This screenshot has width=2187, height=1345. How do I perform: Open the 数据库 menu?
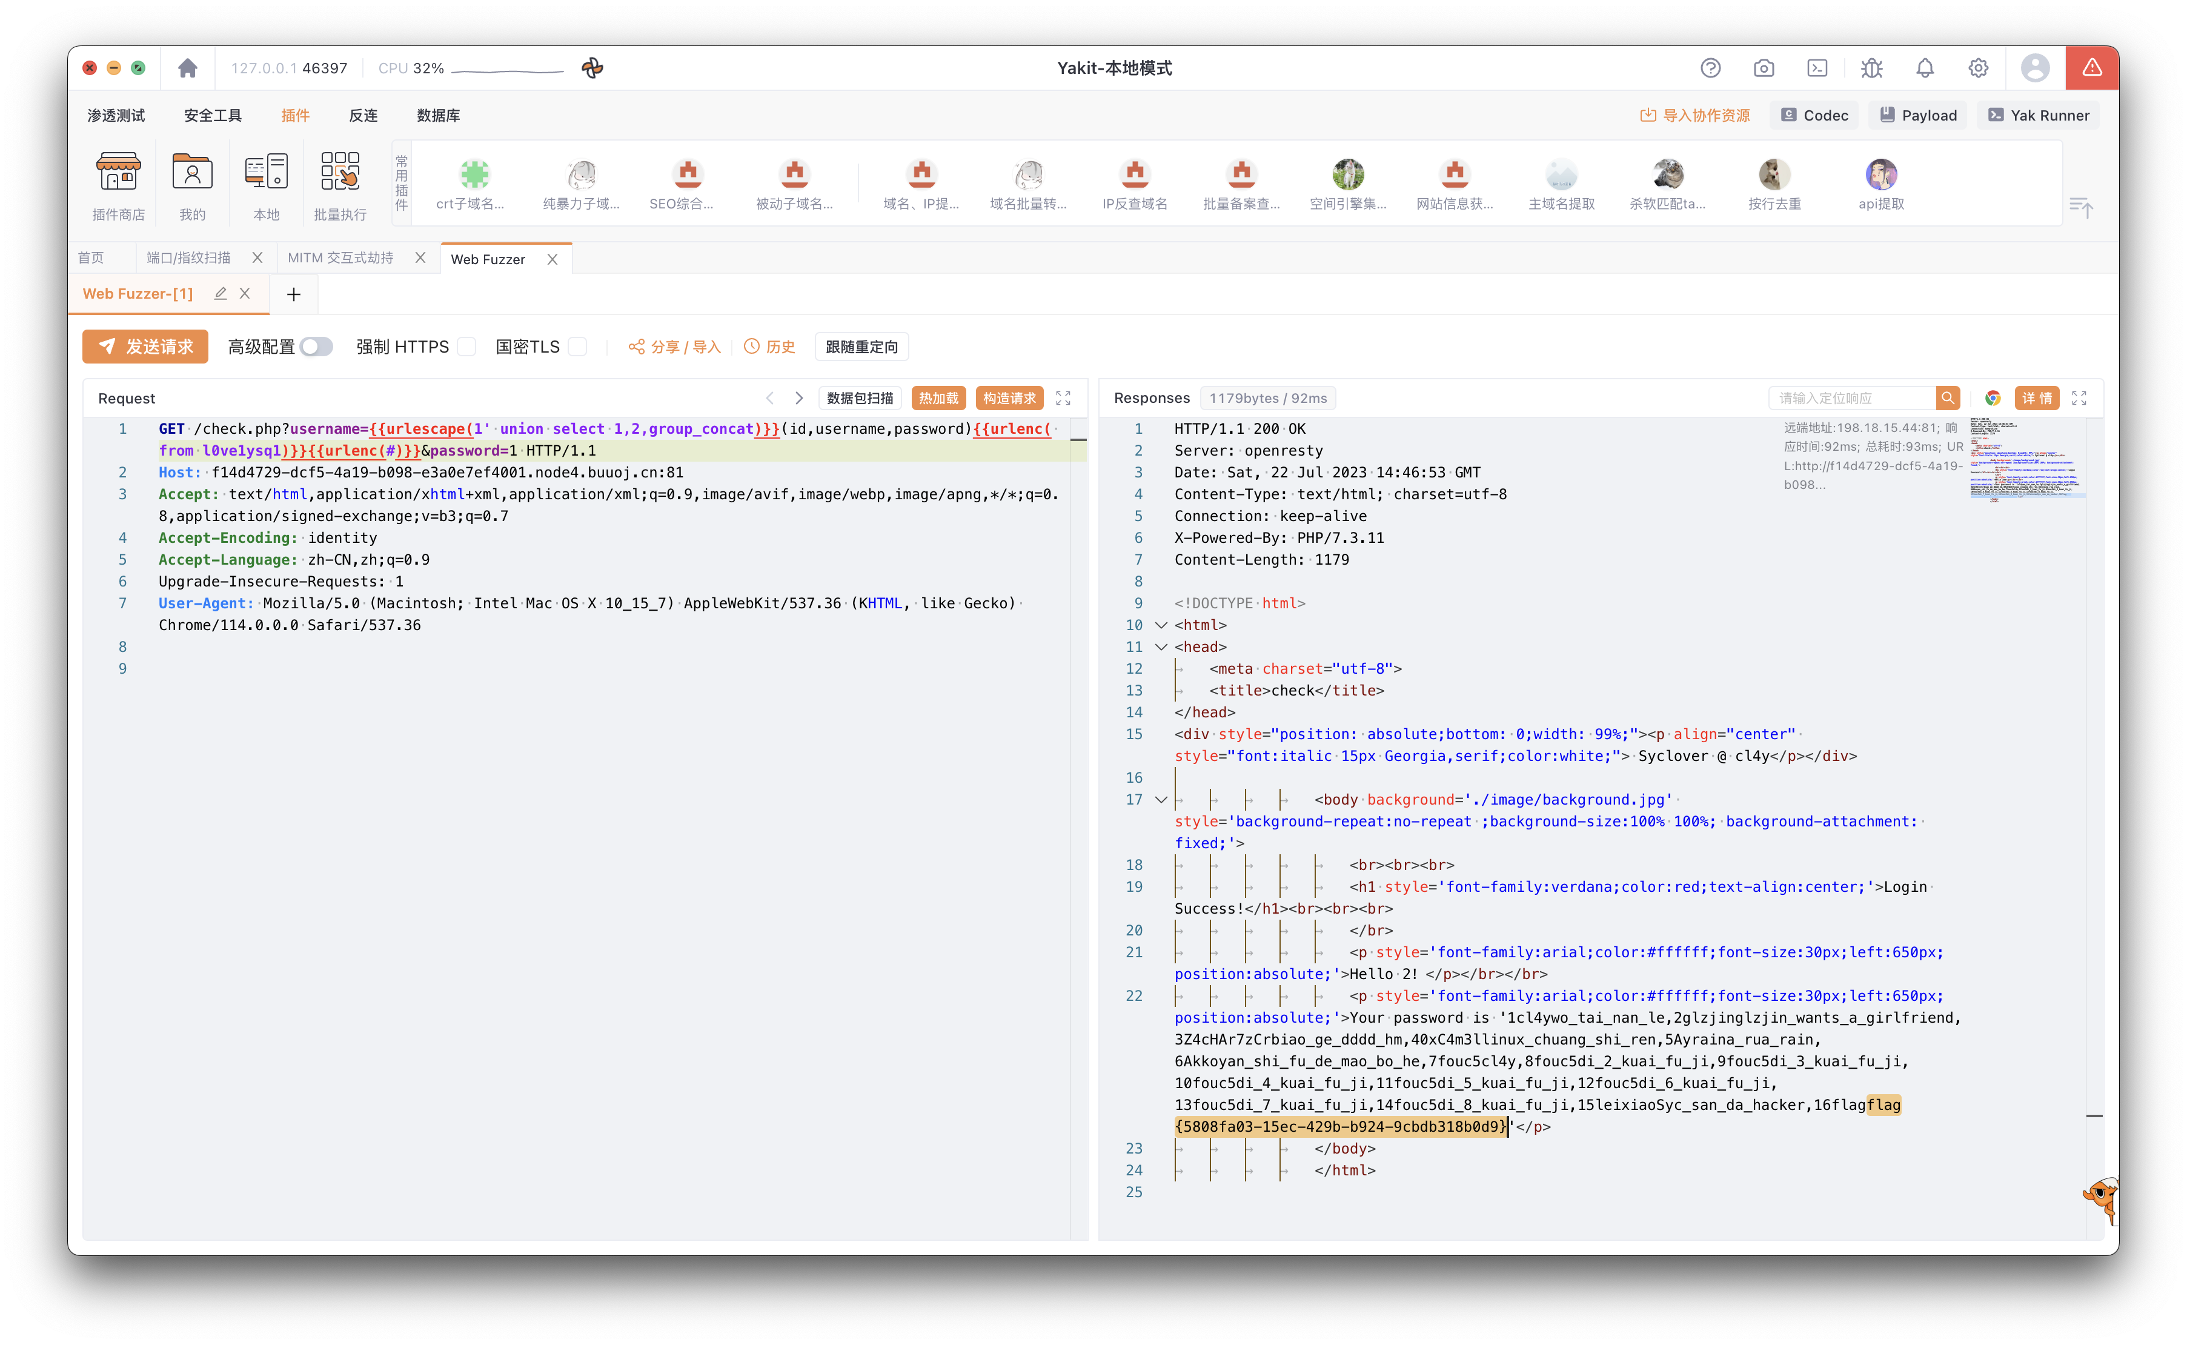tap(437, 116)
